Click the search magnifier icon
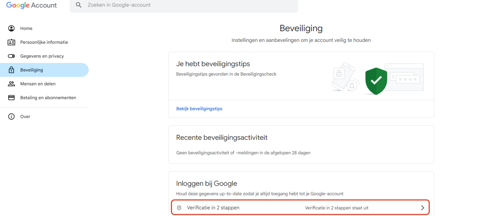 [x=79, y=5]
